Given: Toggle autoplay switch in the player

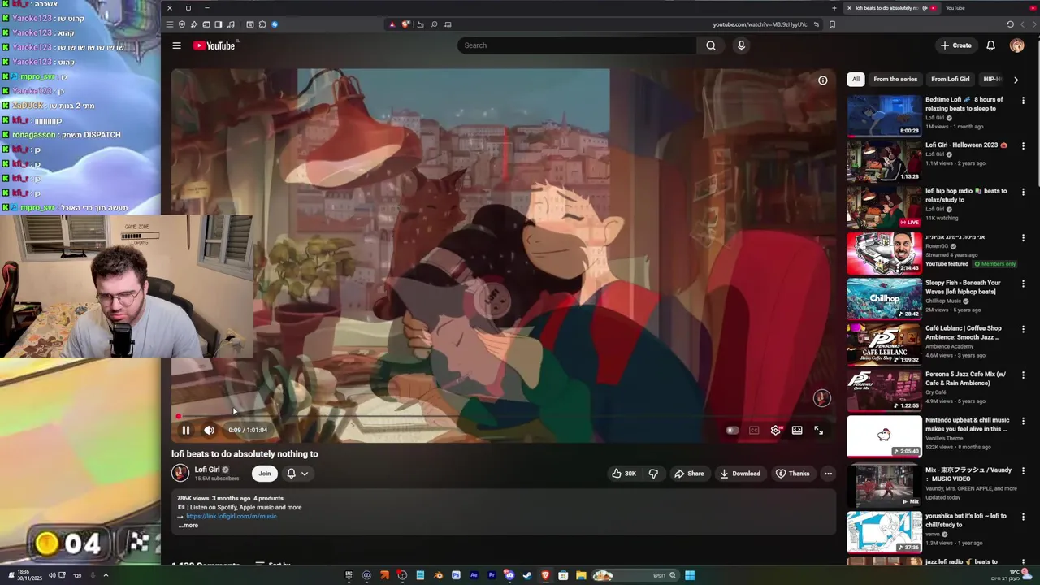Looking at the screenshot, I should point(732,431).
